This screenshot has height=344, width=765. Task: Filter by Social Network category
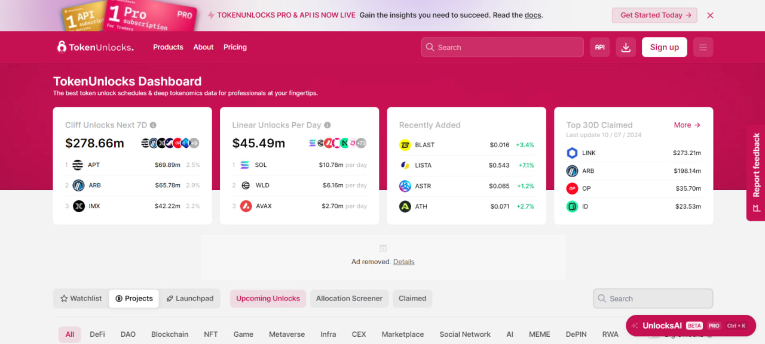tap(465, 334)
